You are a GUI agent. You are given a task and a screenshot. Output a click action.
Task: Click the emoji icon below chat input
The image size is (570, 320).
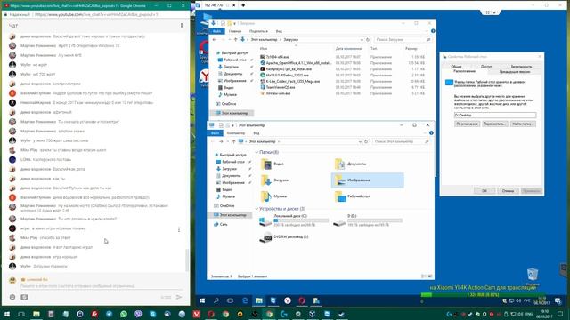(x=12, y=297)
